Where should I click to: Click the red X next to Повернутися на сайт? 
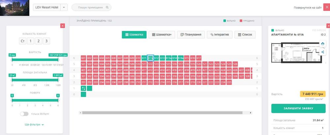[327, 7]
